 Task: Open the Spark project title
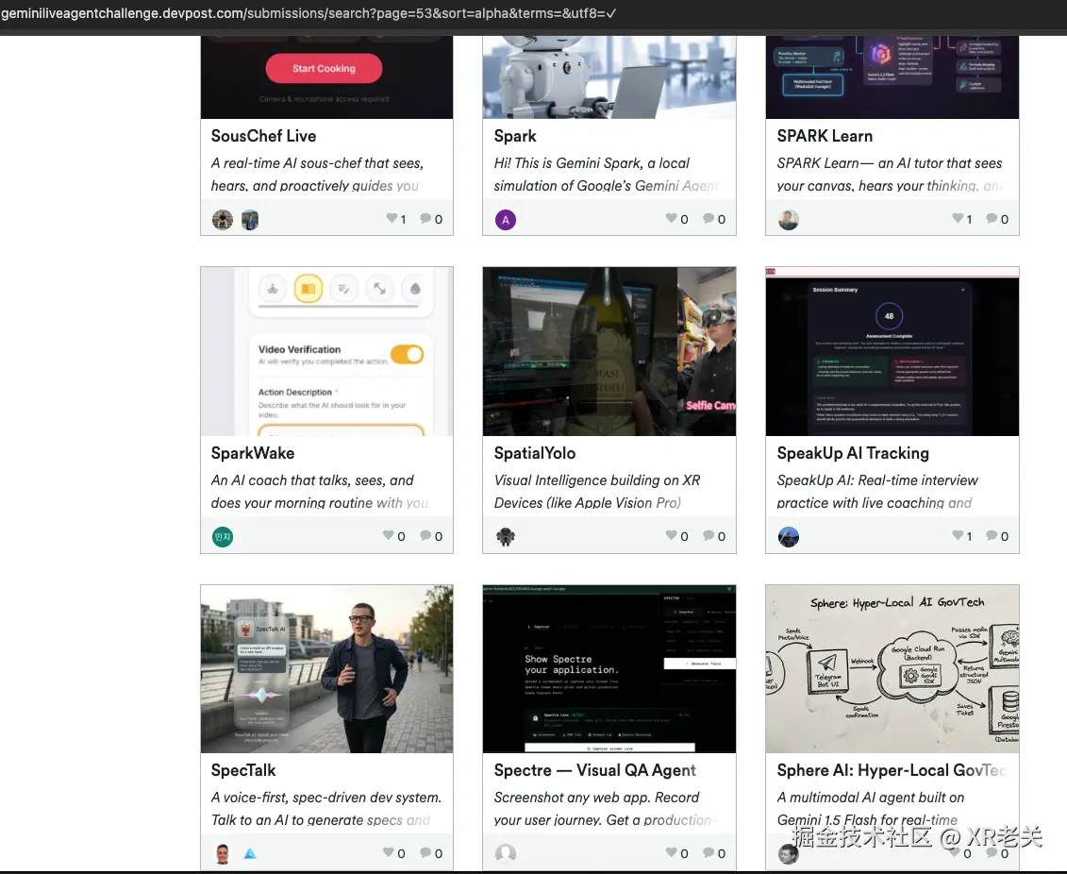tap(515, 136)
